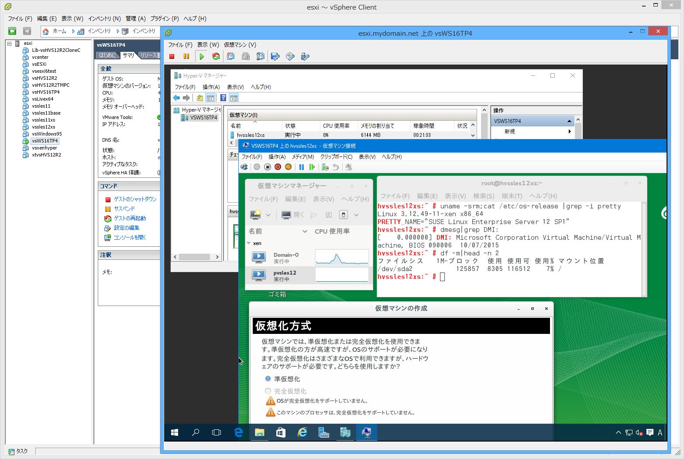Open 操作(A) menu in Hyper-V Manager
Viewport: 684px width, 459px height.
(x=211, y=87)
